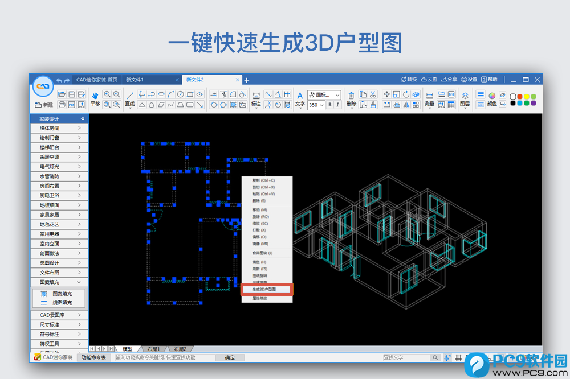Click the mirror triangle icon
This screenshot has width=570, height=379.
(406, 105)
